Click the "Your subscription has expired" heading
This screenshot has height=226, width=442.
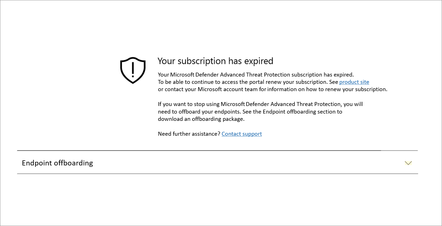point(215,61)
